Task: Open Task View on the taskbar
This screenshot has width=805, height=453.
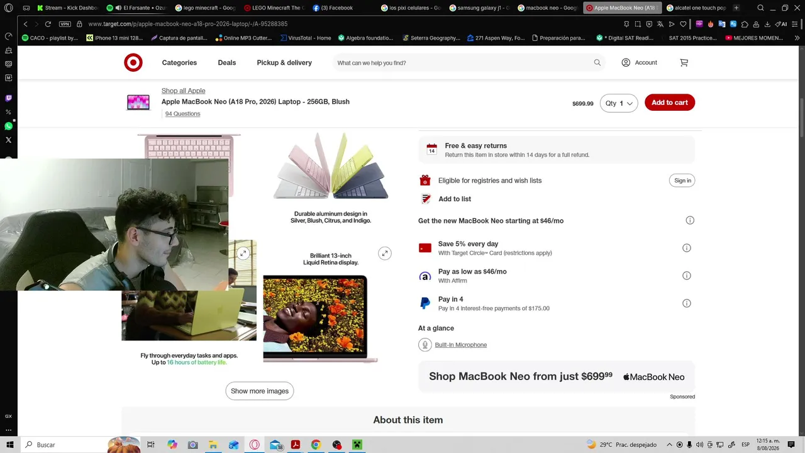Action: pyautogui.click(x=151, y=445)
